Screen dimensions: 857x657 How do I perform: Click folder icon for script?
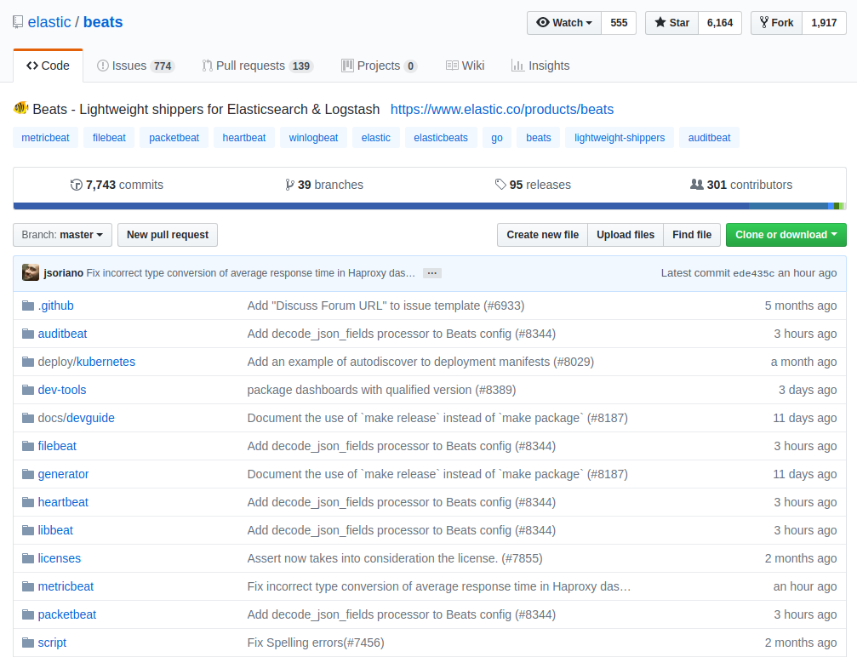tap(28, 643)
